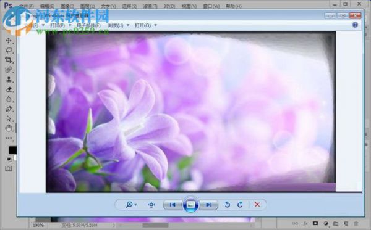Select the Clone Stamp tool

[x=9, y=80]
